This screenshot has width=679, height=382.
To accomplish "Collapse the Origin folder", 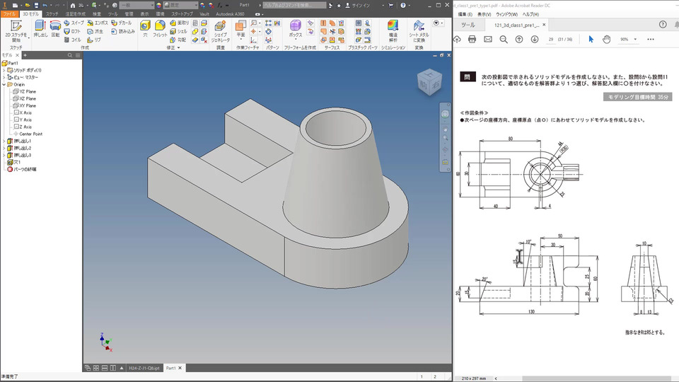I will point(4,84).
